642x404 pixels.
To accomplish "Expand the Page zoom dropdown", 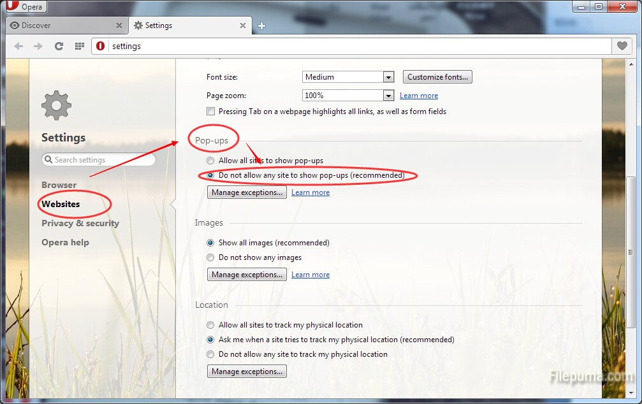I will pos(388,96).
